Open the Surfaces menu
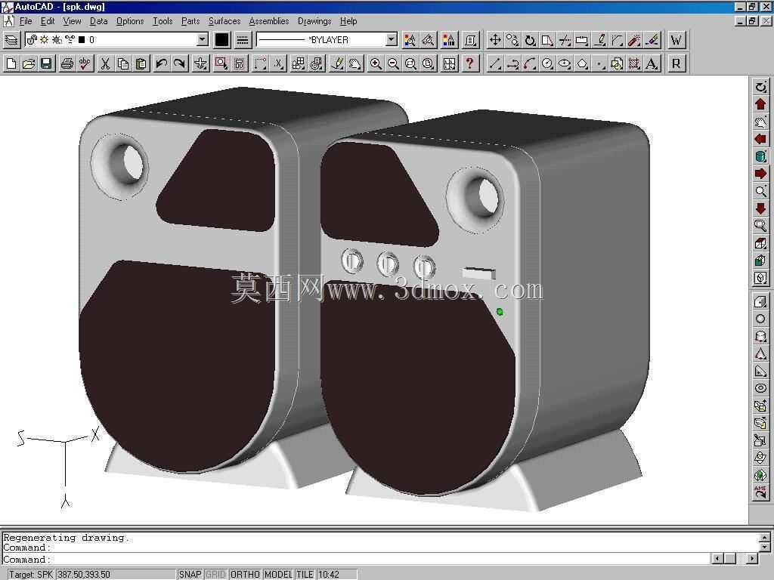This screenshot has width=774, height=580. (224, 21)
